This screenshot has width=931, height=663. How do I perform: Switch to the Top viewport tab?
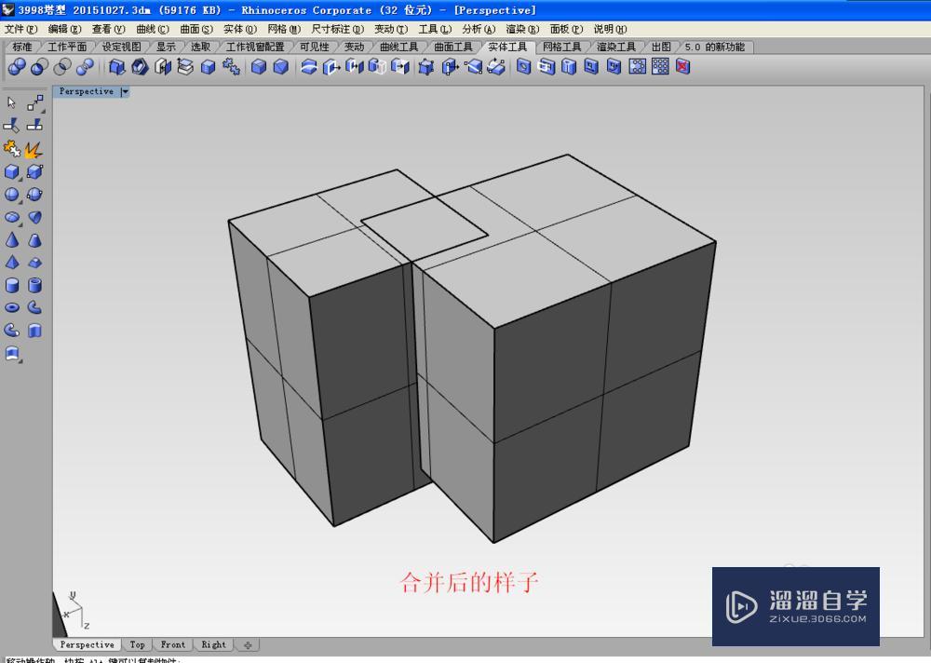point(137,644)
